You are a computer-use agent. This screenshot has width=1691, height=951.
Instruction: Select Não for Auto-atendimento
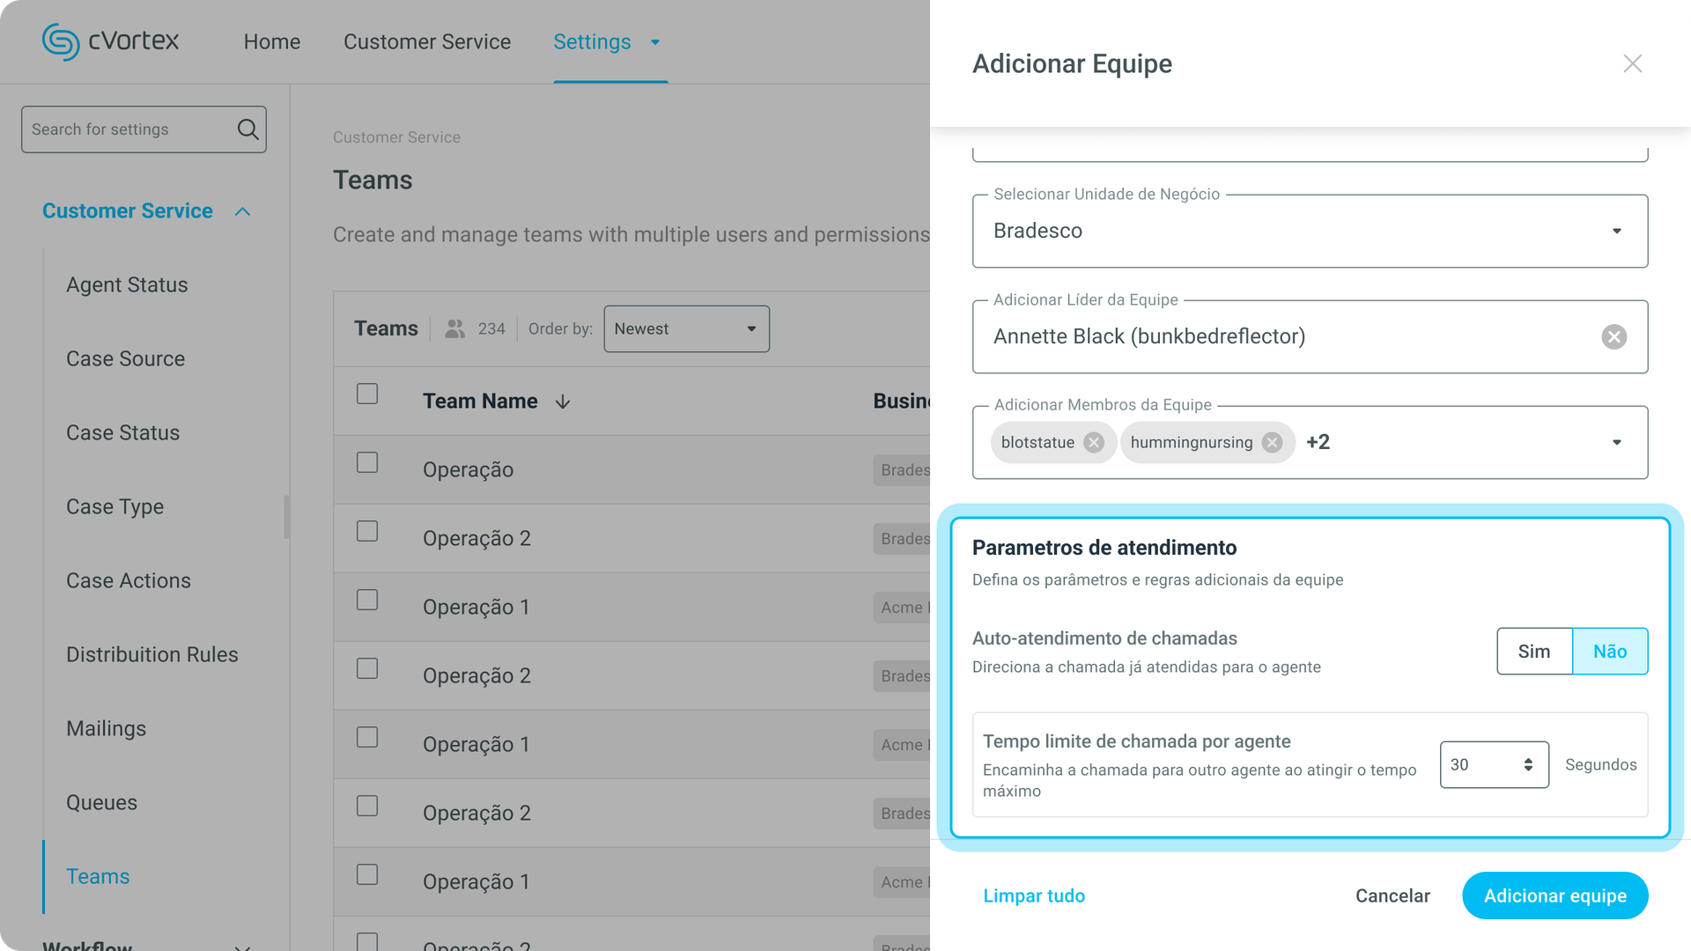point(1609,652)
